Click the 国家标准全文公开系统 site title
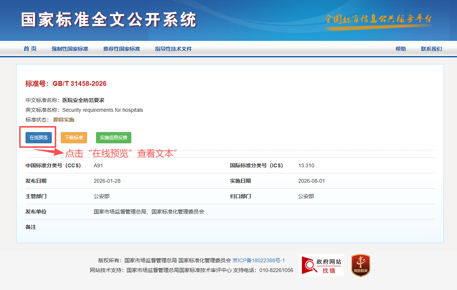The width and height of the screenshot is (457, 290). point(109,20)
